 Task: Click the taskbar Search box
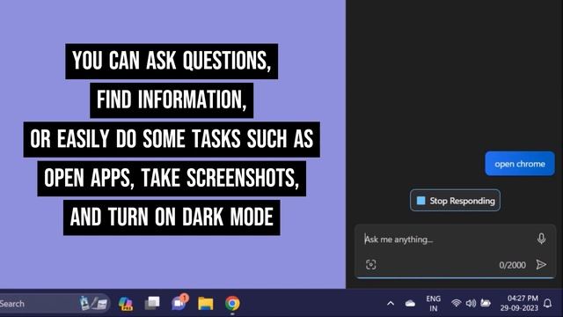pyautogui.click(x=54, y=304)
